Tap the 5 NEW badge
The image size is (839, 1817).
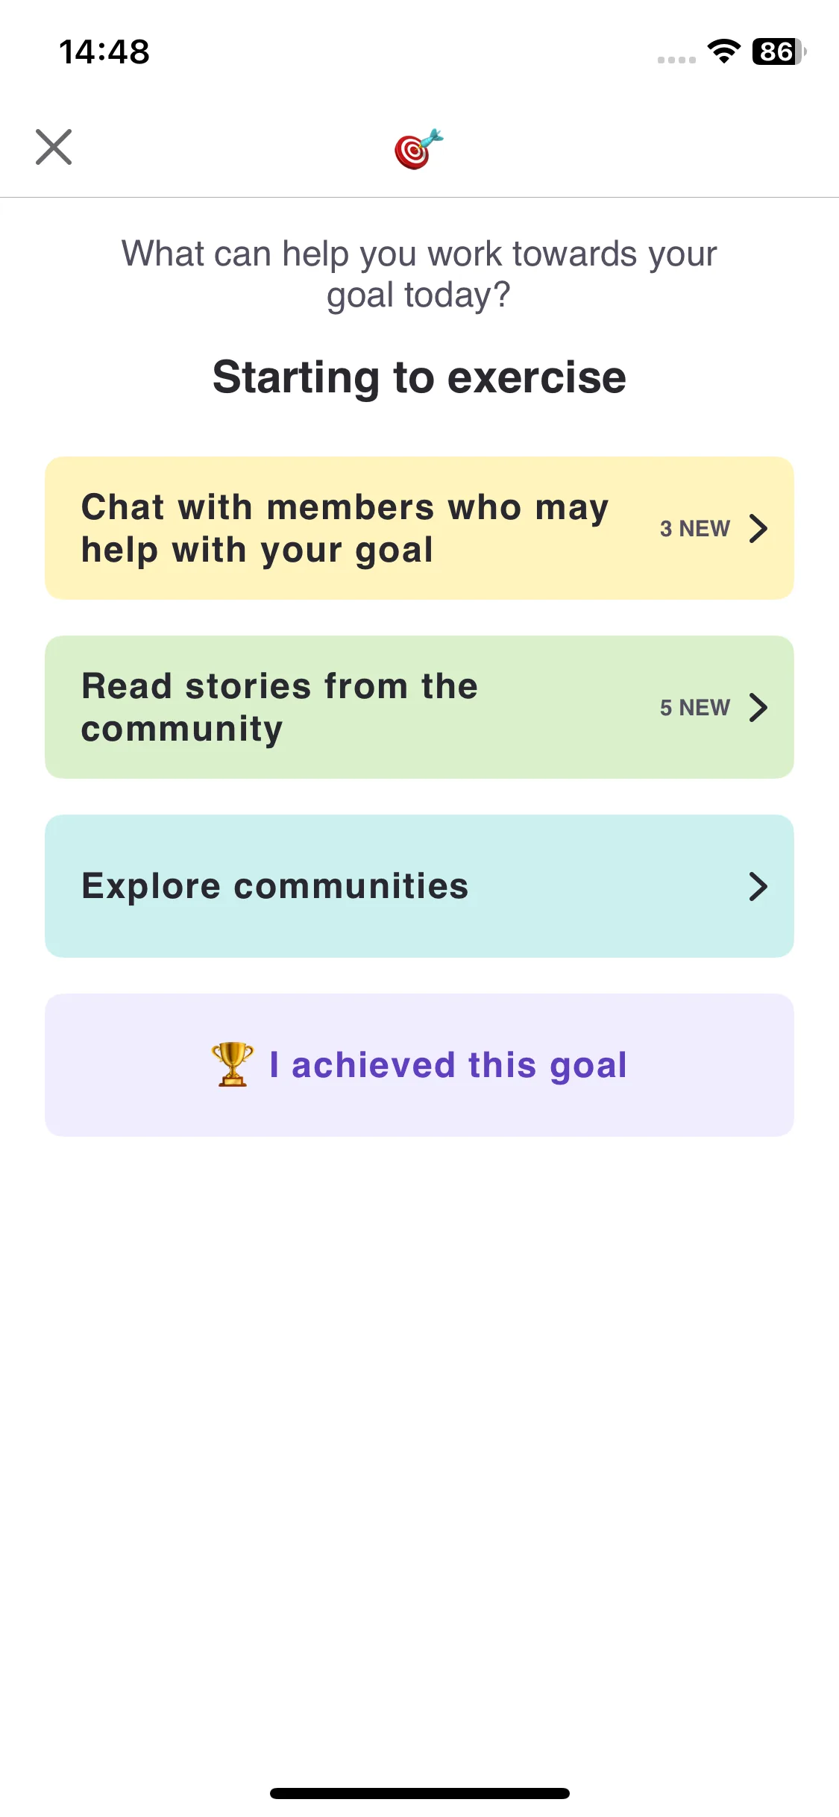694,707
